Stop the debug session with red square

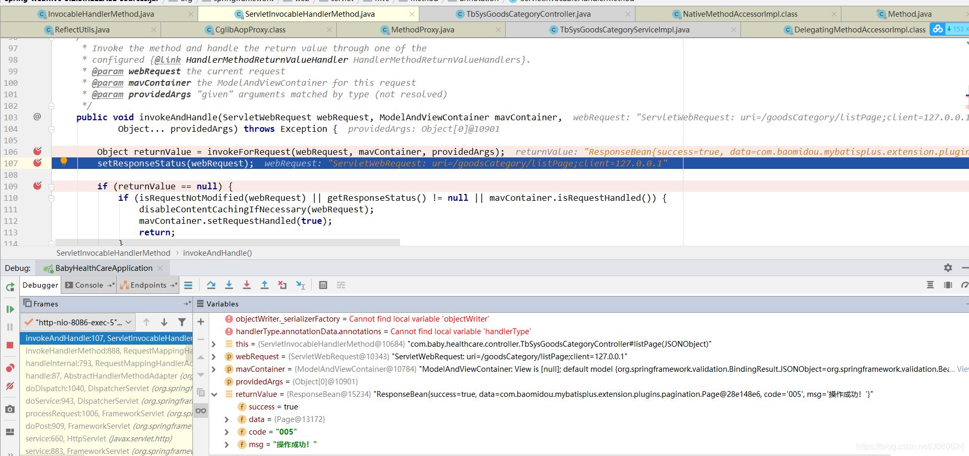click(x=10, y=345)
